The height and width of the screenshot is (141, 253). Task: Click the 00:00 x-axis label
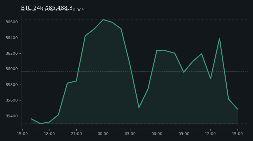pos(103,134)
